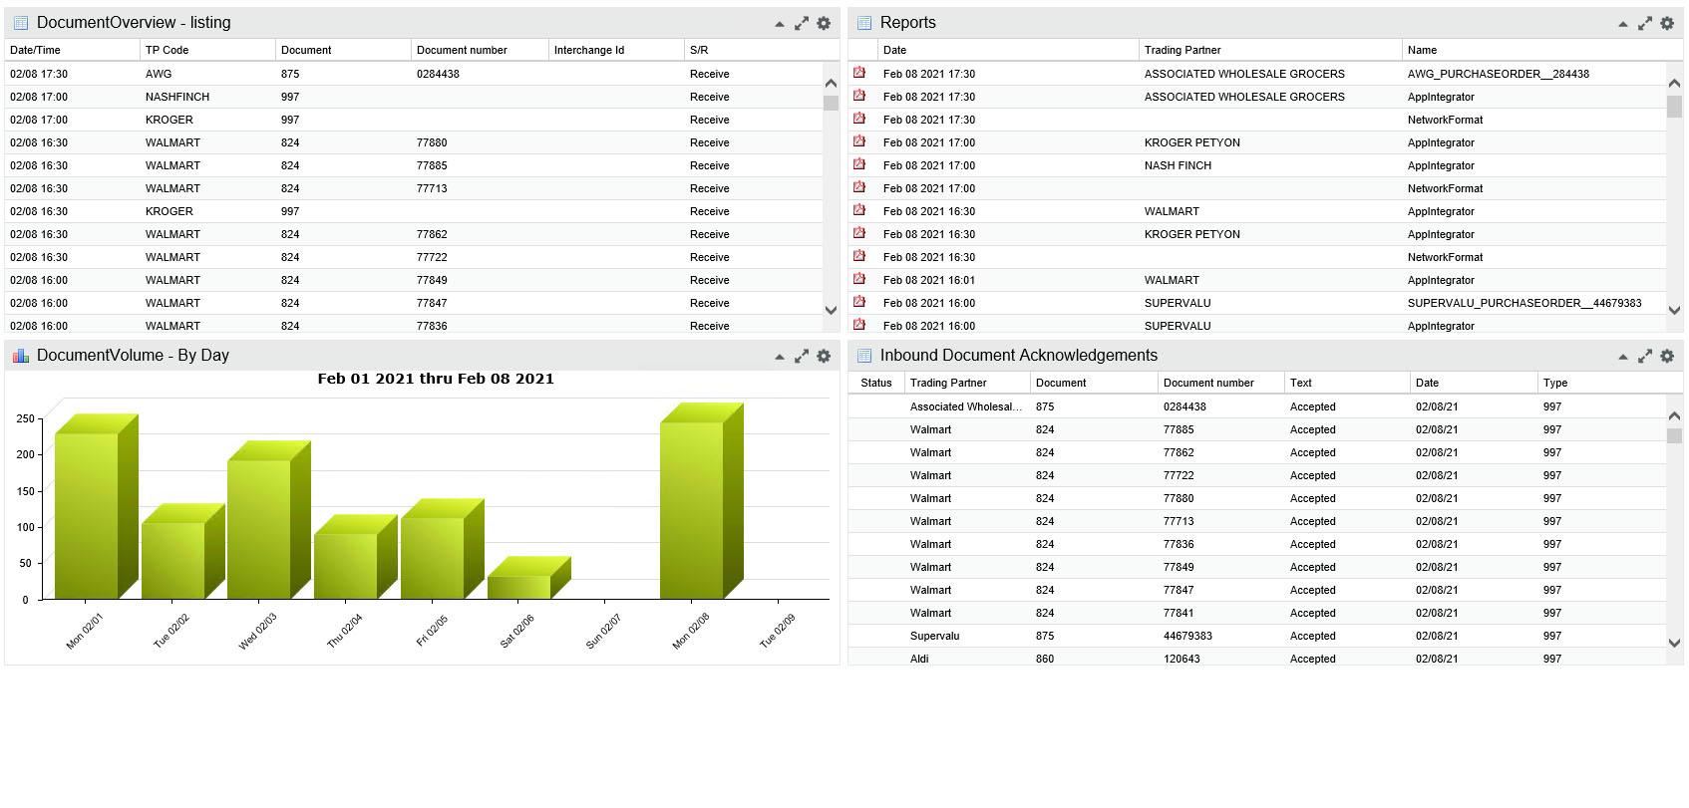
Task: Click the DocumentVolume bar chart title icon
Action: point(20,356)
